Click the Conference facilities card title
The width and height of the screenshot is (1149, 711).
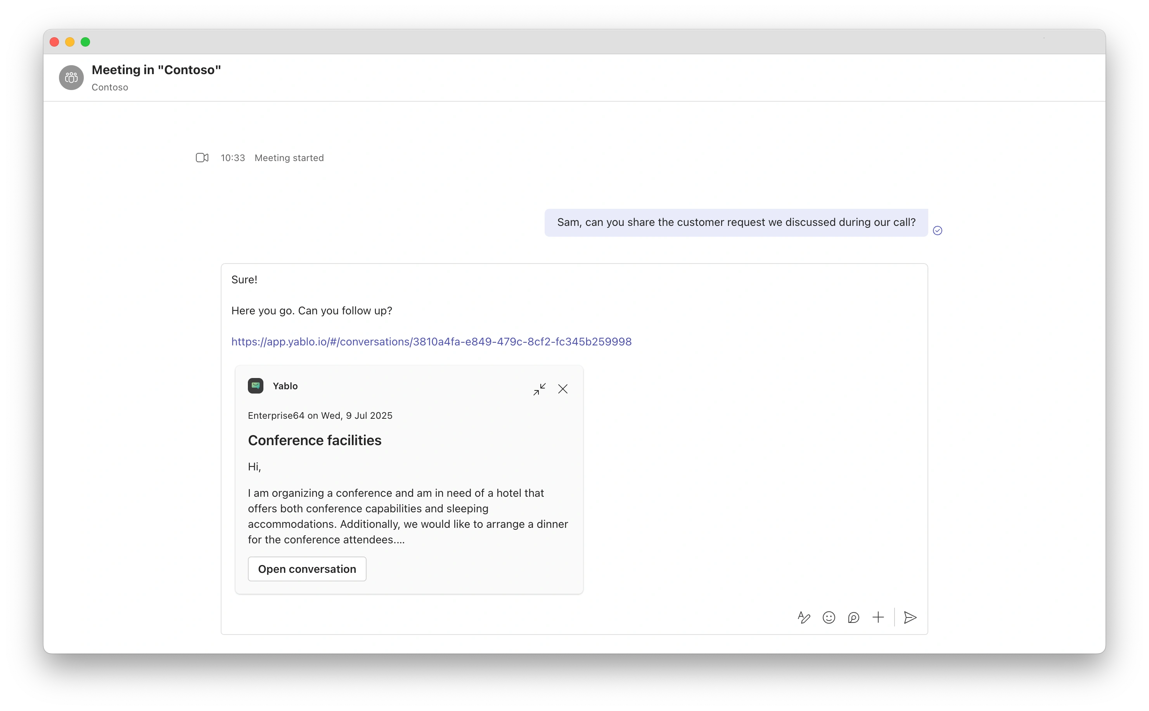[x=314, y=440]
